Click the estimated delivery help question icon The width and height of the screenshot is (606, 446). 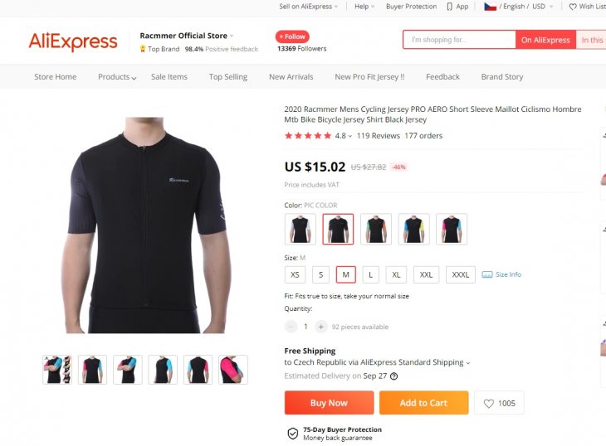393,376
